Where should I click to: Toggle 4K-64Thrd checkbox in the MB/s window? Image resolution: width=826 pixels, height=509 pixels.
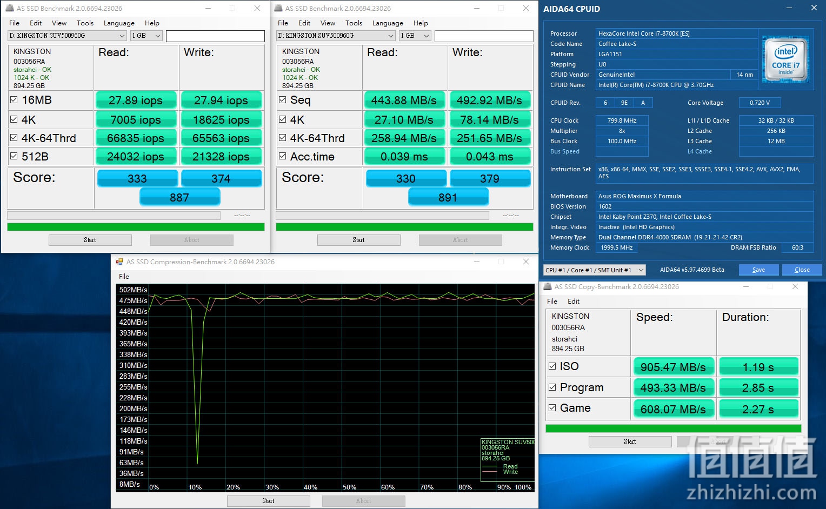click(x=283, y=138)
